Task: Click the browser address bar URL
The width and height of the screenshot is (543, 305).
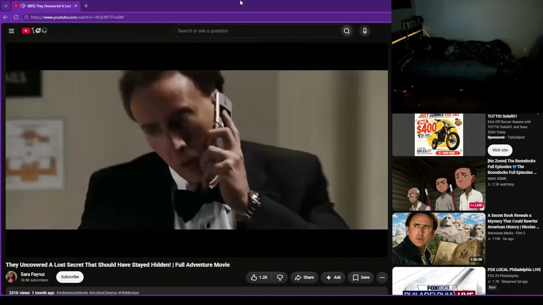Action: [77, 17]
